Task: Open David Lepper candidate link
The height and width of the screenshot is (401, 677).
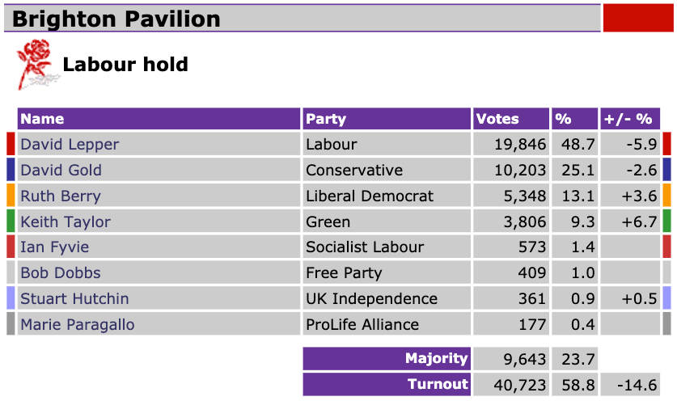Action: pyautogui.click(x=70, y=145)
